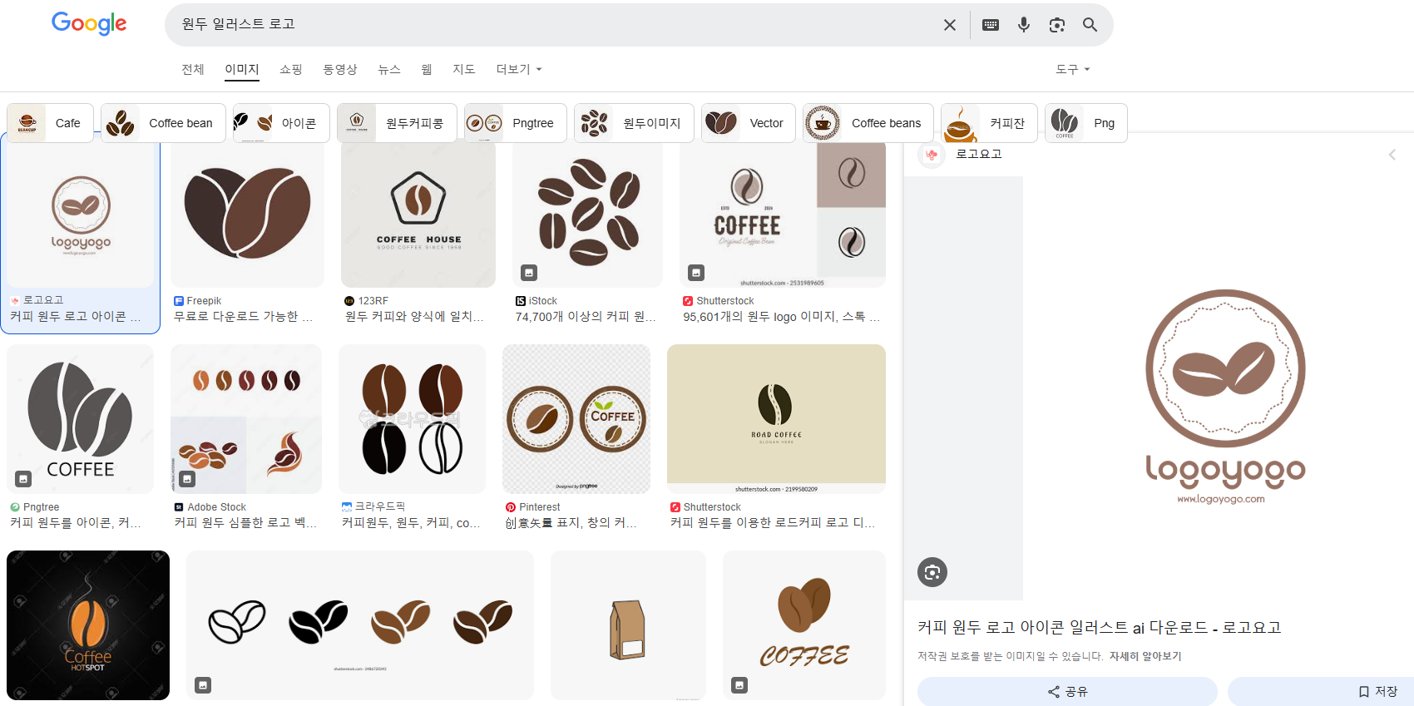Open the Coffee Hotspot black logo thumbnail
This screenshot has height=706, width=1414.
[88, 625]
